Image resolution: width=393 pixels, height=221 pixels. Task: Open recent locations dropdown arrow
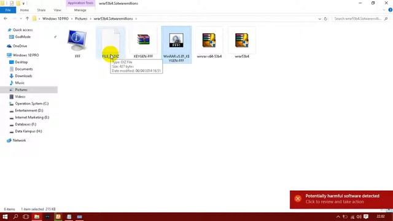[21, 19]
